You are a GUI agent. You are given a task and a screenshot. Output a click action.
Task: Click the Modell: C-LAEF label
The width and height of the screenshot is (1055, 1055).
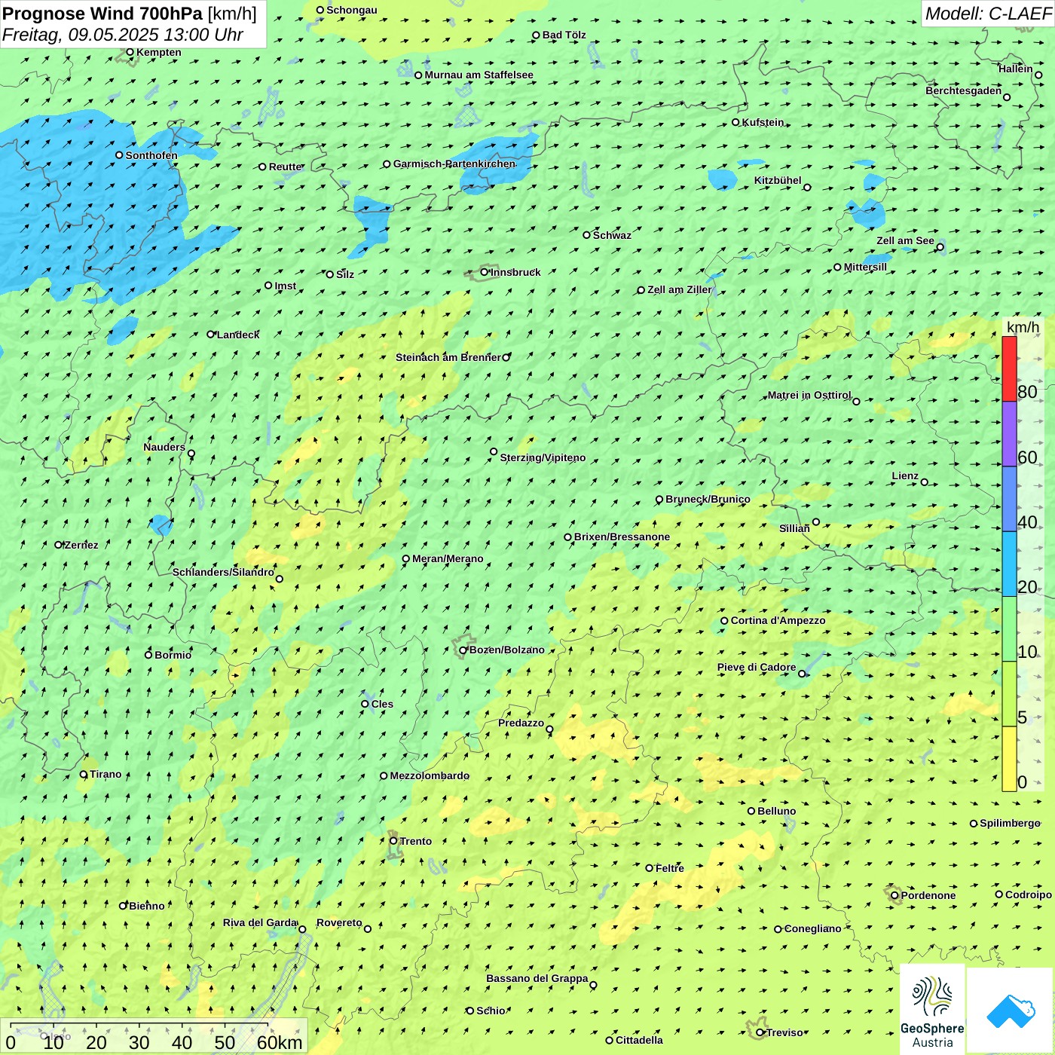(x=988, y=14)
